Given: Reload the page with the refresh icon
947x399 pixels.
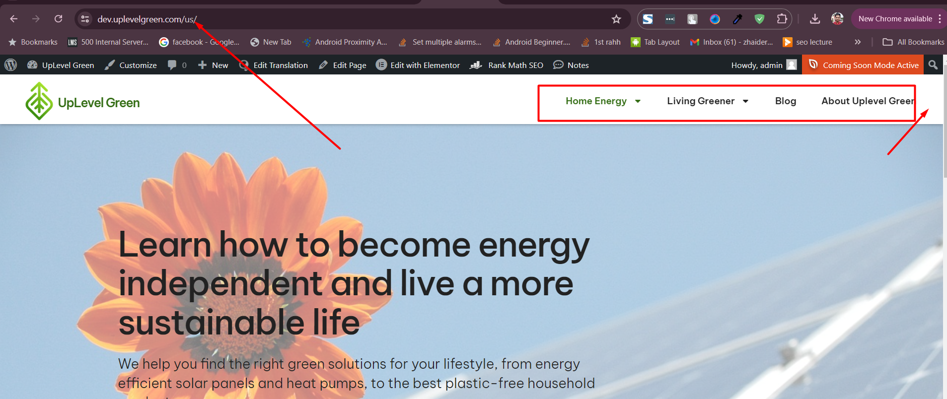Looking at the screenshot, I should click(x=58, y=19).
